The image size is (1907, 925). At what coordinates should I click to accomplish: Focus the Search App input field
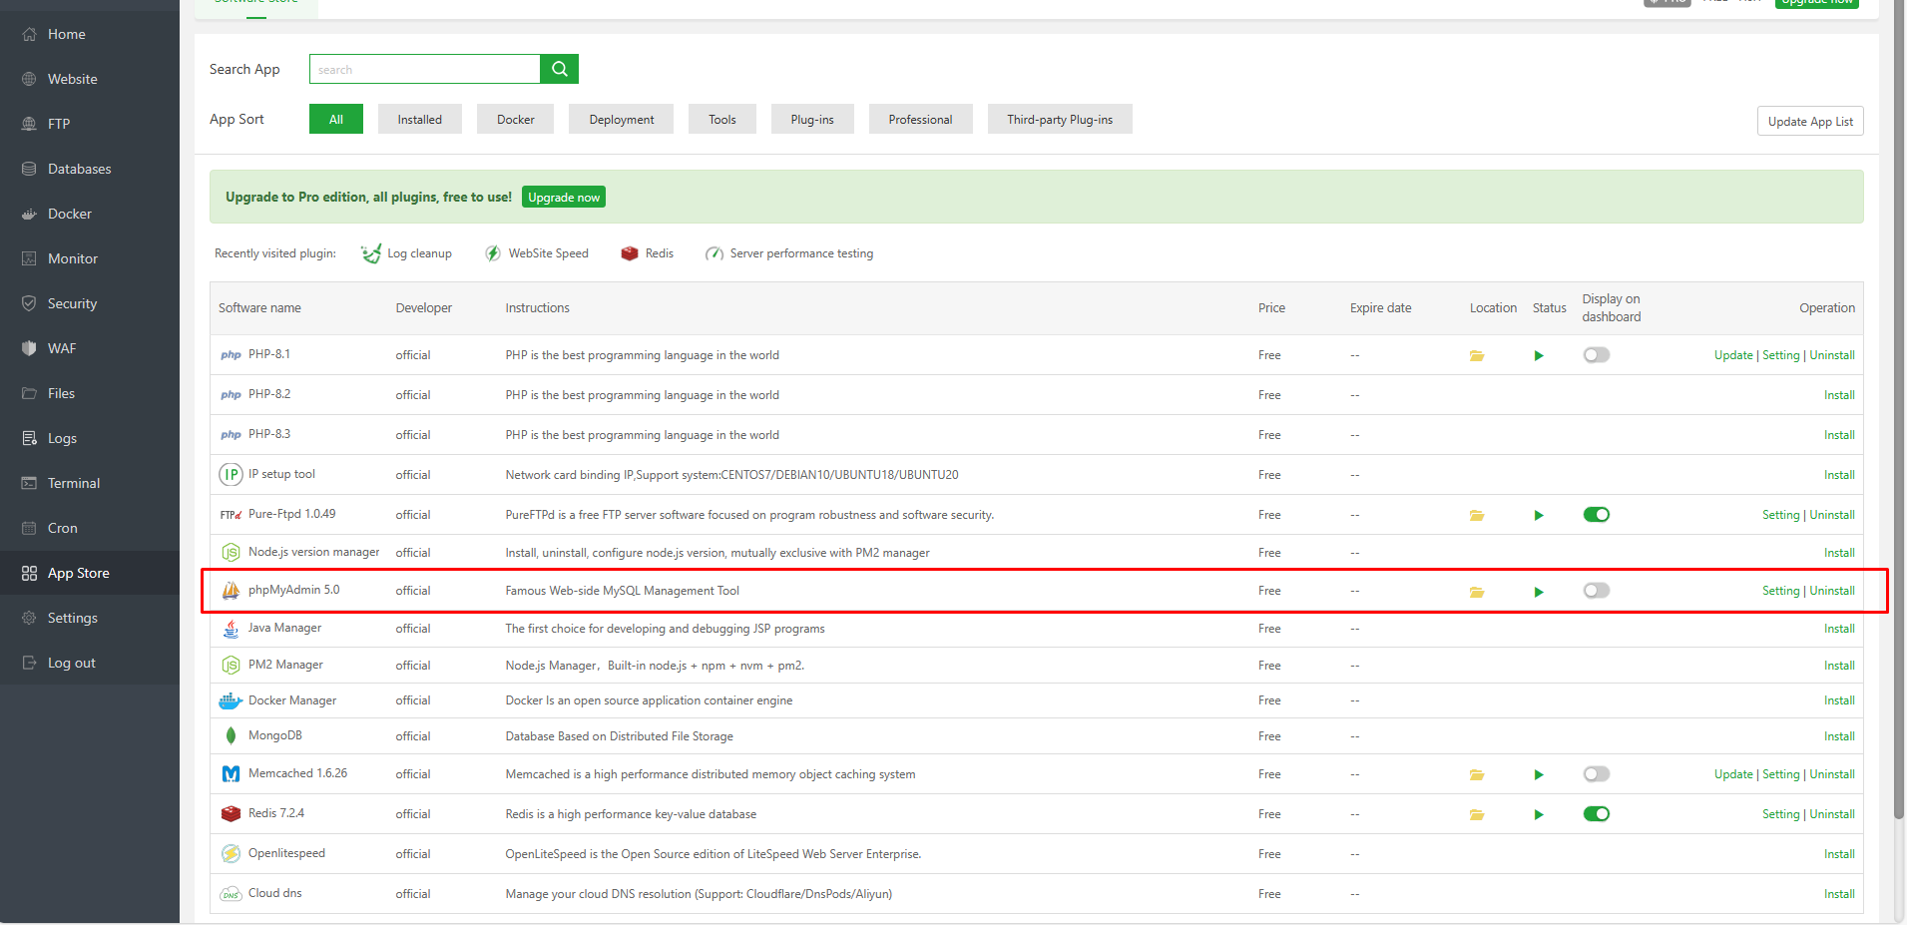424,70
